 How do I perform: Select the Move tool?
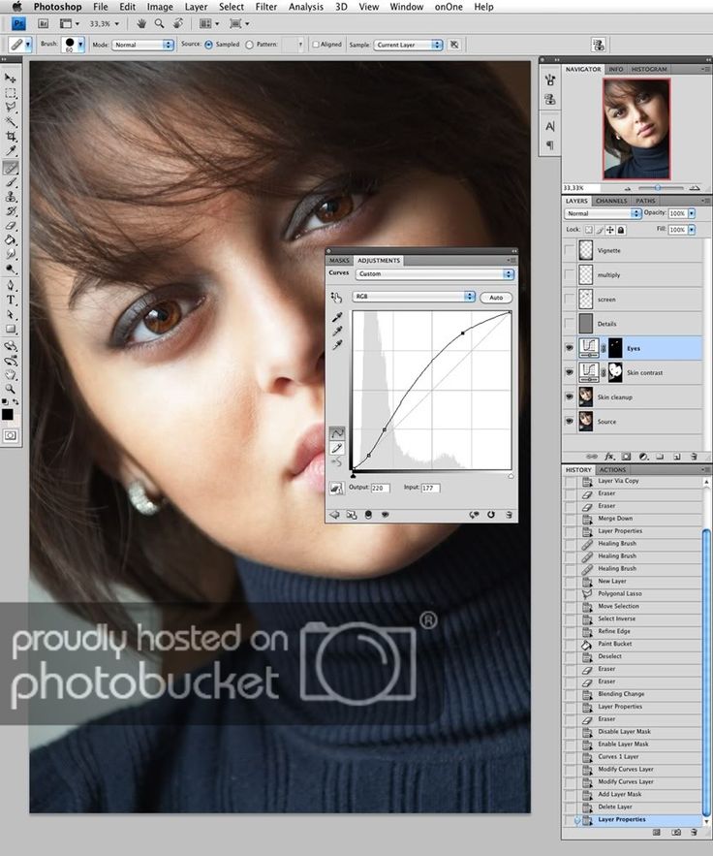[x=11, y=79]
